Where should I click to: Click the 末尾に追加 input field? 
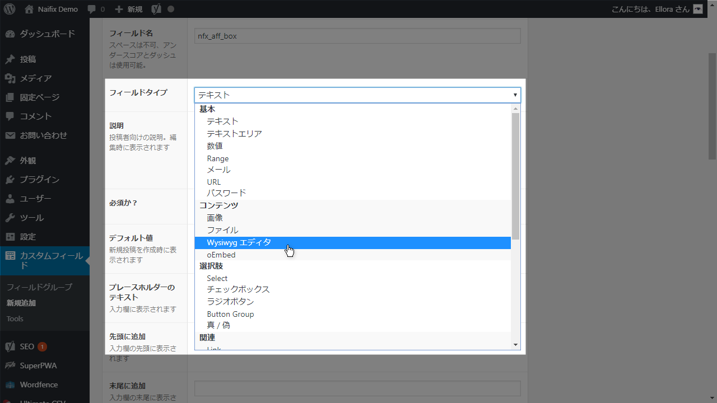tap(357, 388)
